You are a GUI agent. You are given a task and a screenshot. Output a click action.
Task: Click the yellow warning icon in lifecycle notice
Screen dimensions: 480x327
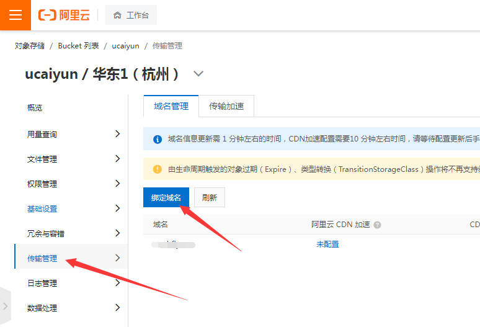click(x=158, y=169)
